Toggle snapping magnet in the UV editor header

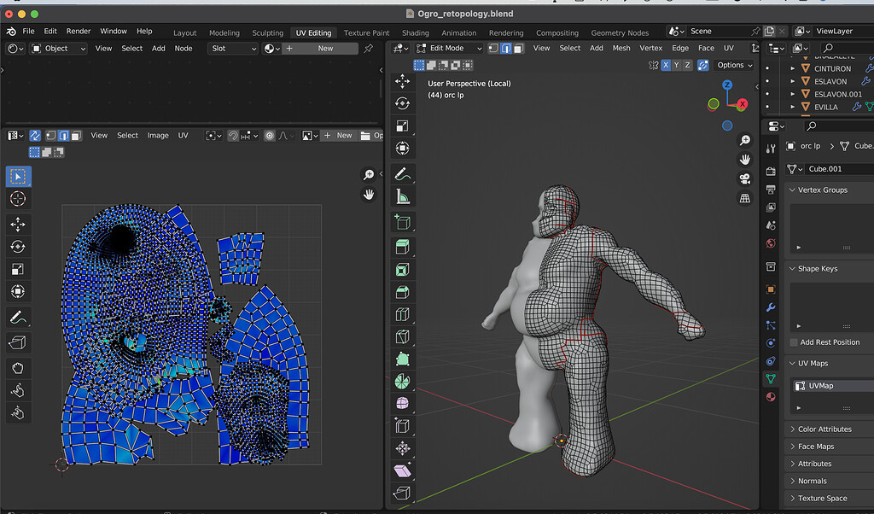(233, 135)
